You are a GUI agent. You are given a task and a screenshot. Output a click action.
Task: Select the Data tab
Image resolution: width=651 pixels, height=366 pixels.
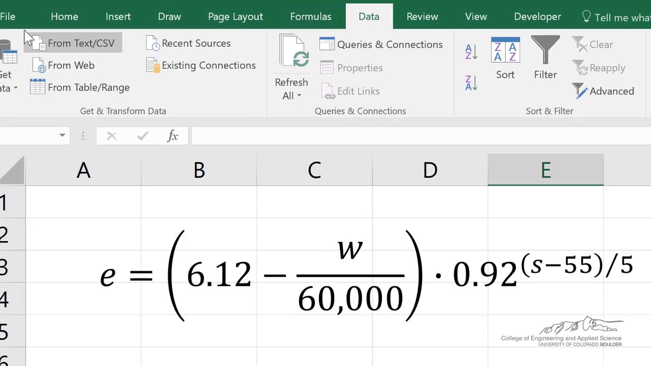click(369, 16)
